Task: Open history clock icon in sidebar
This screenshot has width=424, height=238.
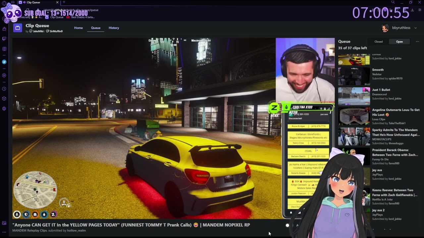Action: pyautogui.click(x=4, y=89)
